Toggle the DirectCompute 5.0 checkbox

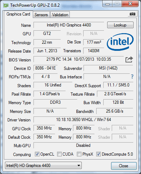[98, 154]
